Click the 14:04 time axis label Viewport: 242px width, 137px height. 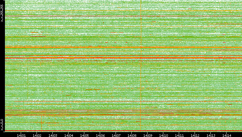pyautogui.click(x=68, y=135)
